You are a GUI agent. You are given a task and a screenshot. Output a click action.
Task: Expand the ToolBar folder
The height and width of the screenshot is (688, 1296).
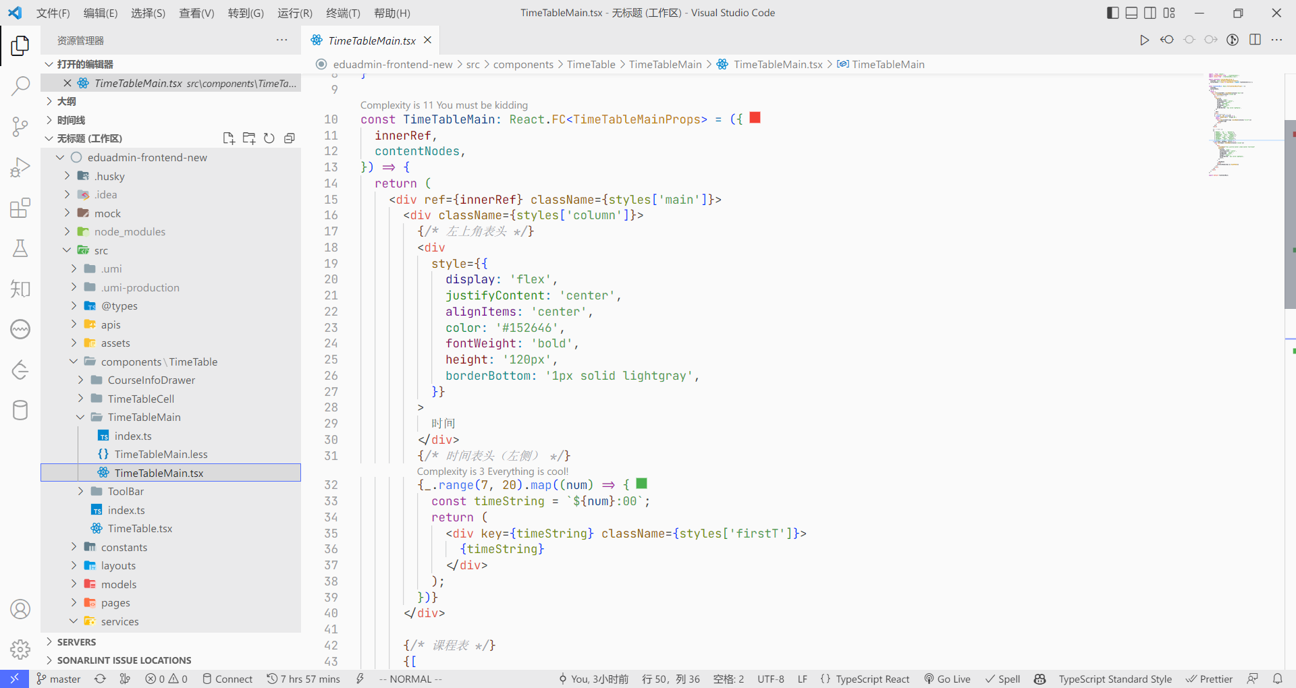[x=171, y=491]
